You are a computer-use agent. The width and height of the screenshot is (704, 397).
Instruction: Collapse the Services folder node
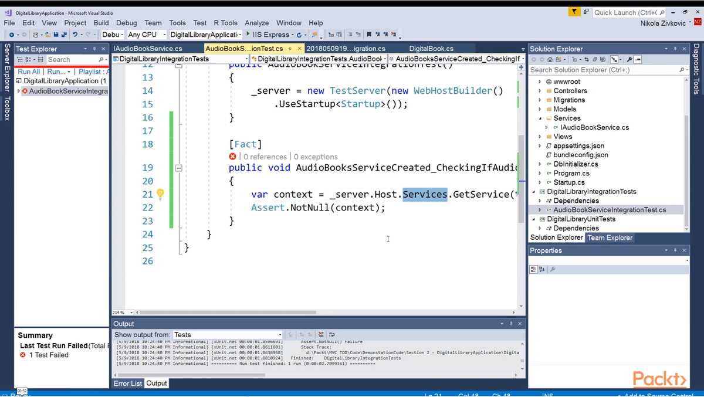(540, 118)
